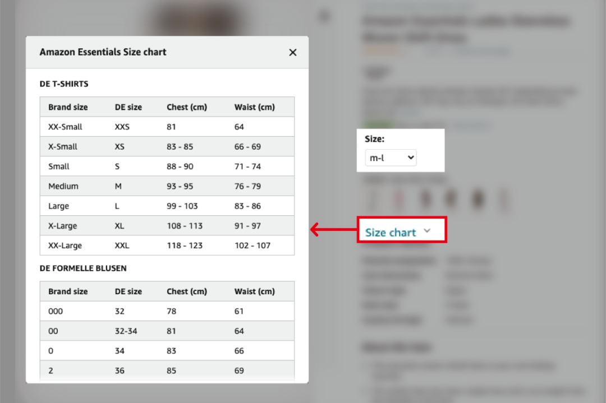Select the Amazon Essentials Size chart title
The width and height of the screenshot is (606, 403).
pos(103,52)
